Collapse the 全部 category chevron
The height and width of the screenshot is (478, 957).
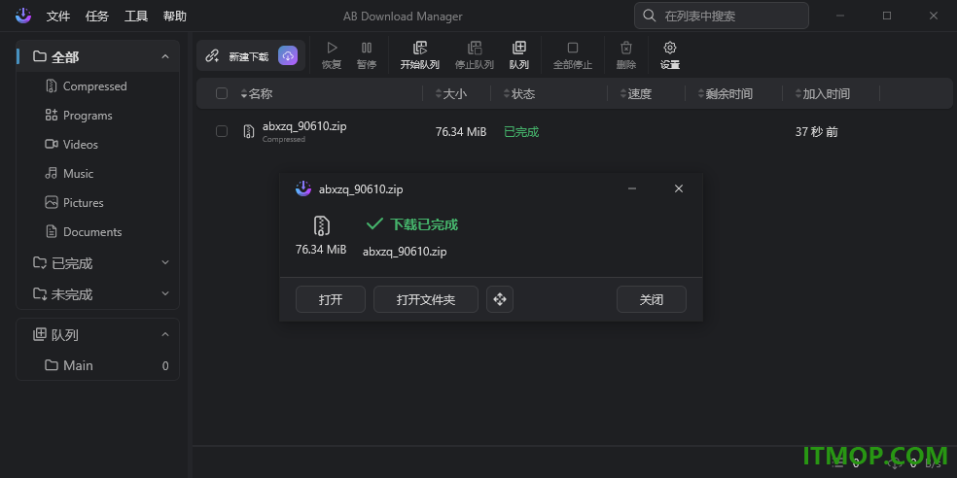(x=164, y=56)
